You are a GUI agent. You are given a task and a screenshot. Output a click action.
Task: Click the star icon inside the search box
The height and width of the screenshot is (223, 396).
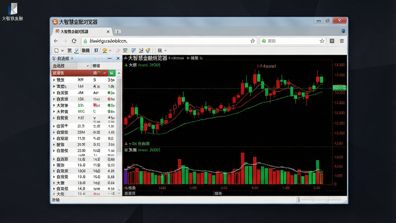tap(322, 41)
